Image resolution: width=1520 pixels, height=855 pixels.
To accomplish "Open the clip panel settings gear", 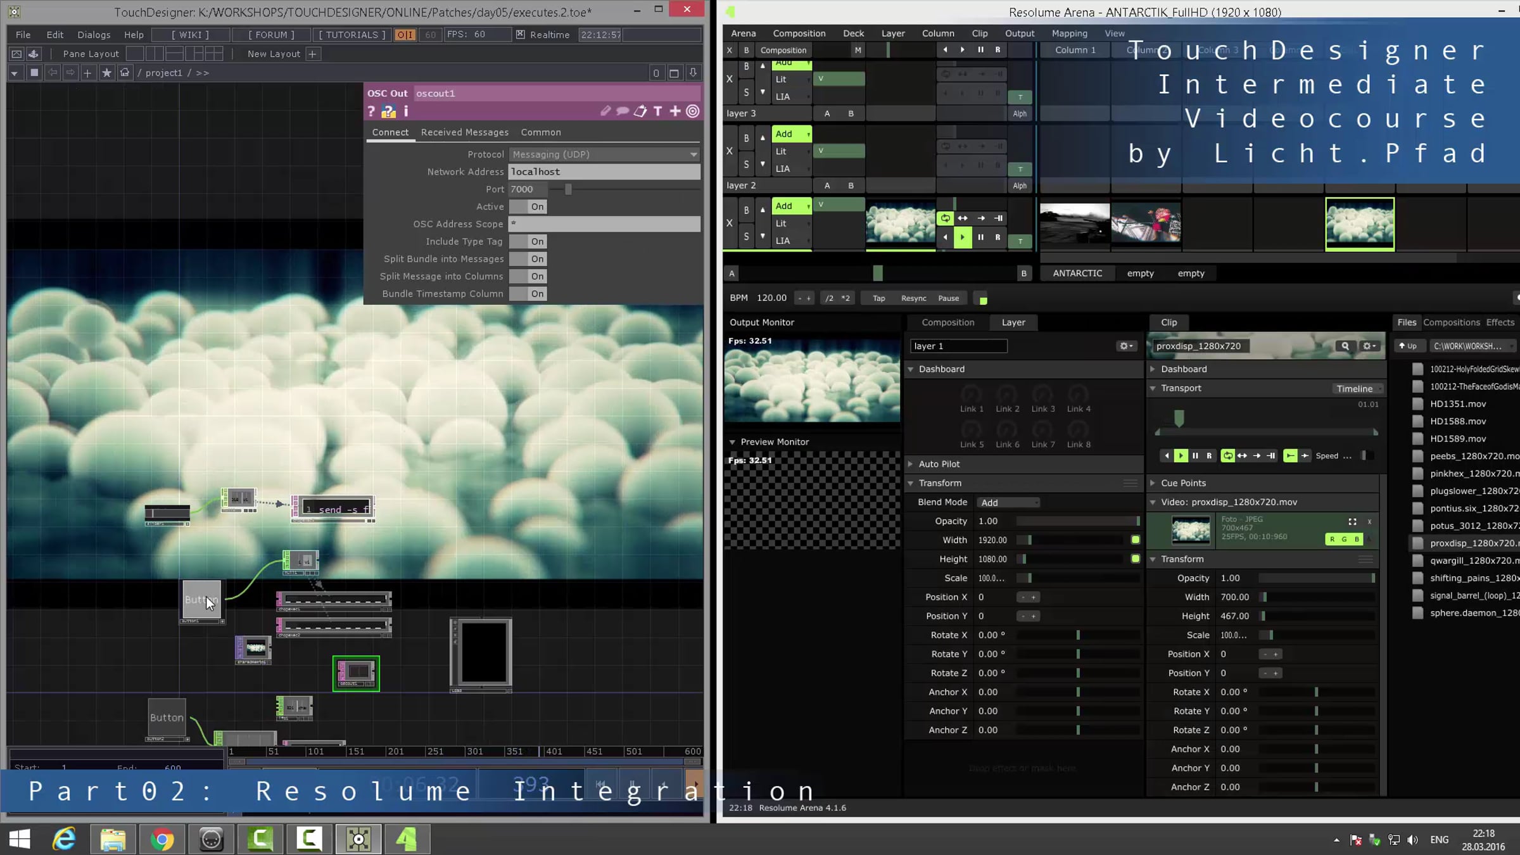I will [1370, 346].
